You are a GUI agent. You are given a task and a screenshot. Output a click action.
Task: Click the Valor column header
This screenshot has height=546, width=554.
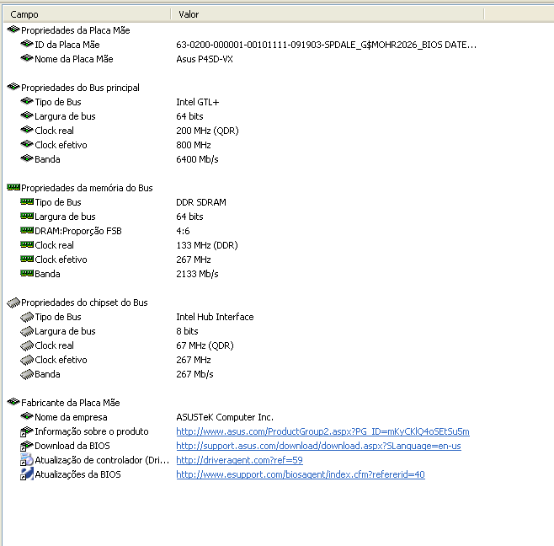coord(328,14)
